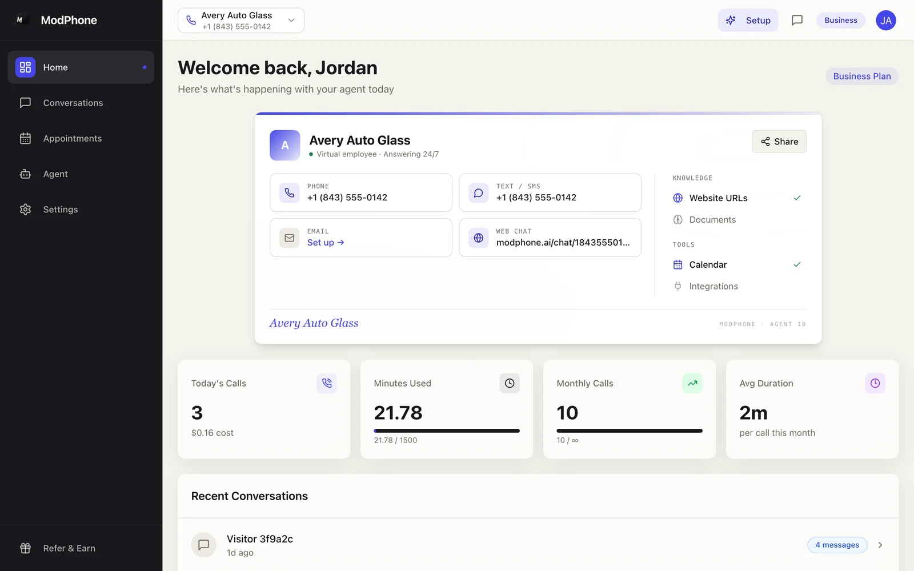Click the Today's Calls phone icon

[x=327, y=383]
